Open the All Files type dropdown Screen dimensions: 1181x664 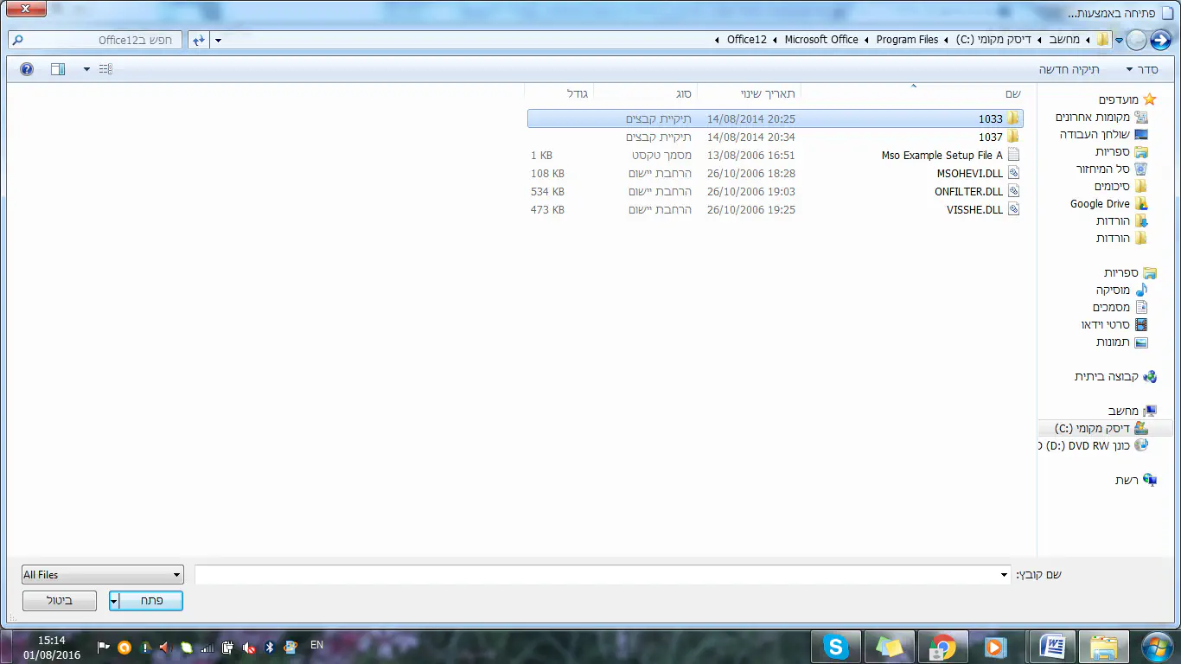(x=103, y=575)
